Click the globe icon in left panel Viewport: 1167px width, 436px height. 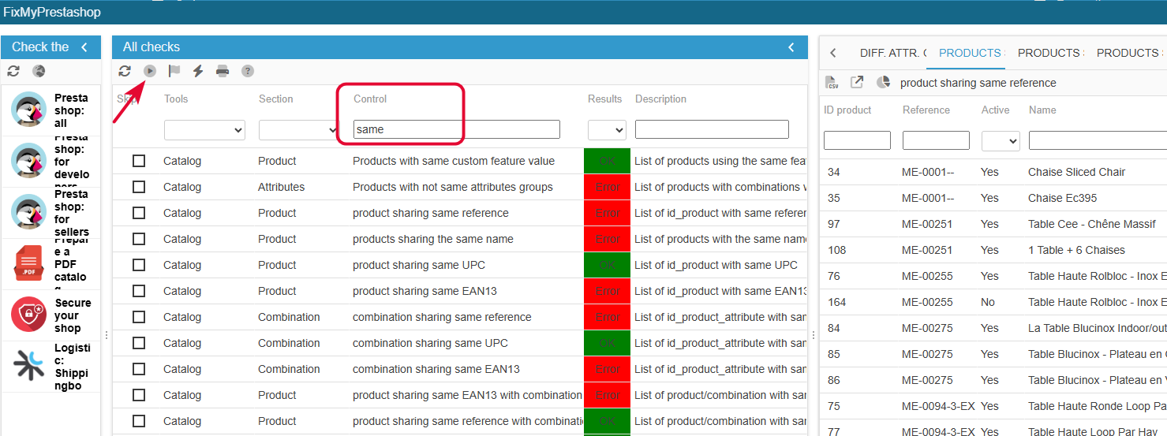[x=39, y=71]
